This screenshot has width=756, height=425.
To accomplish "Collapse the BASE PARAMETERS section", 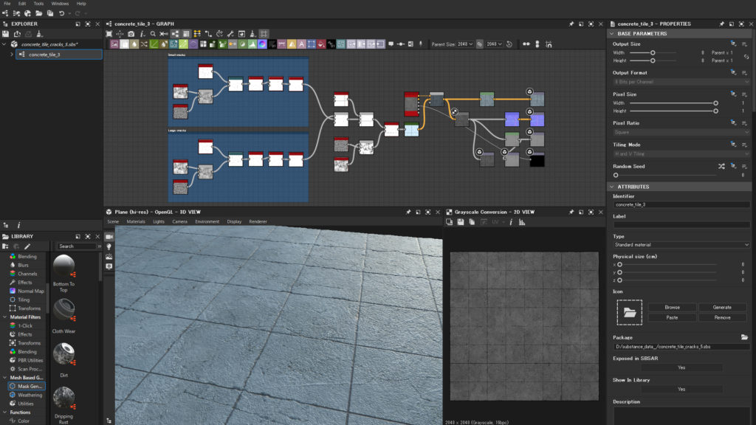I will [611, 33].
